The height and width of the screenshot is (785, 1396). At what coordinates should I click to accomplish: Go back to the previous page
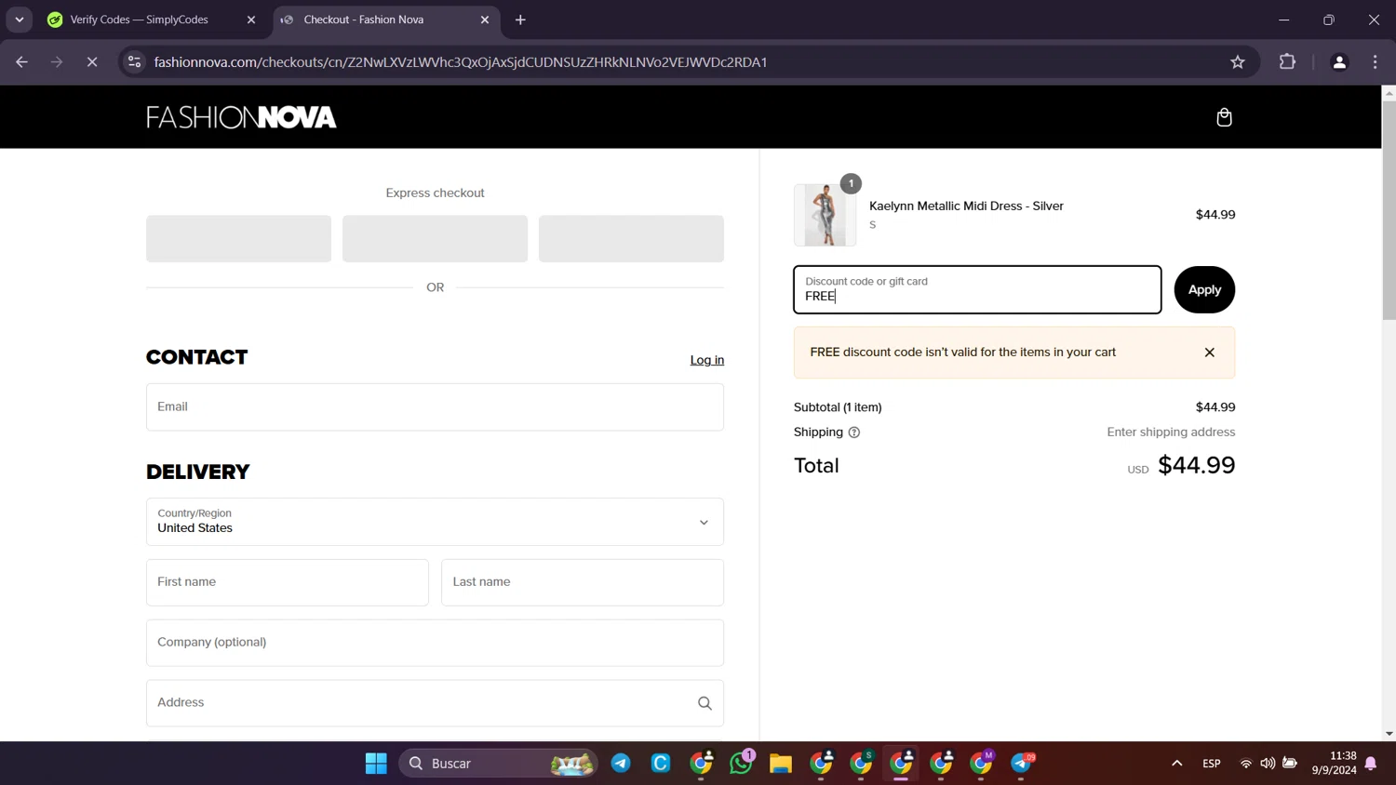coord(21,62)
